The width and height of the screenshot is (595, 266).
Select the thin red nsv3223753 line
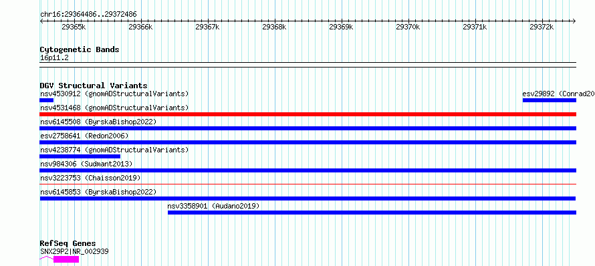click(x=308, y=184)
